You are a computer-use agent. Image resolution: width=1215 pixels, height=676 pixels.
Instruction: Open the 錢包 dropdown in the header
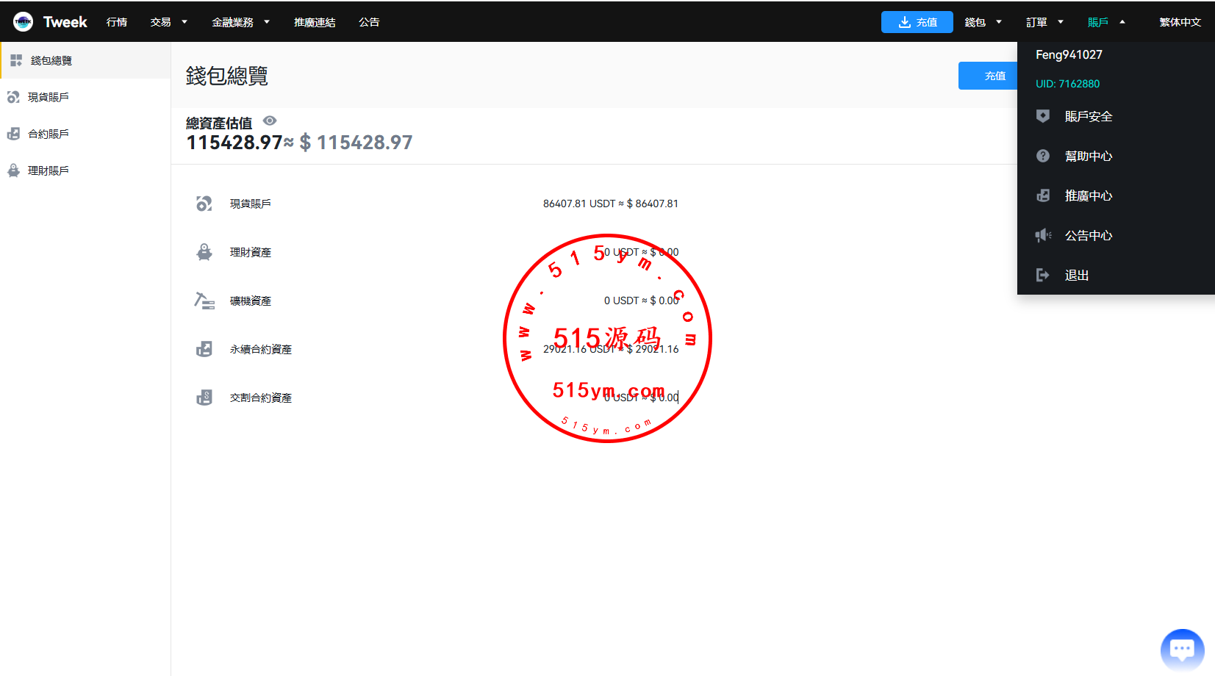click(983, 22)
